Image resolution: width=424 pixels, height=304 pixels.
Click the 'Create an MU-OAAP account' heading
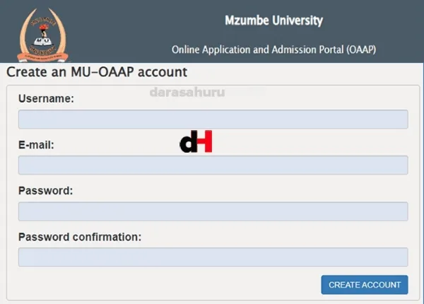(x=97, y=72)
